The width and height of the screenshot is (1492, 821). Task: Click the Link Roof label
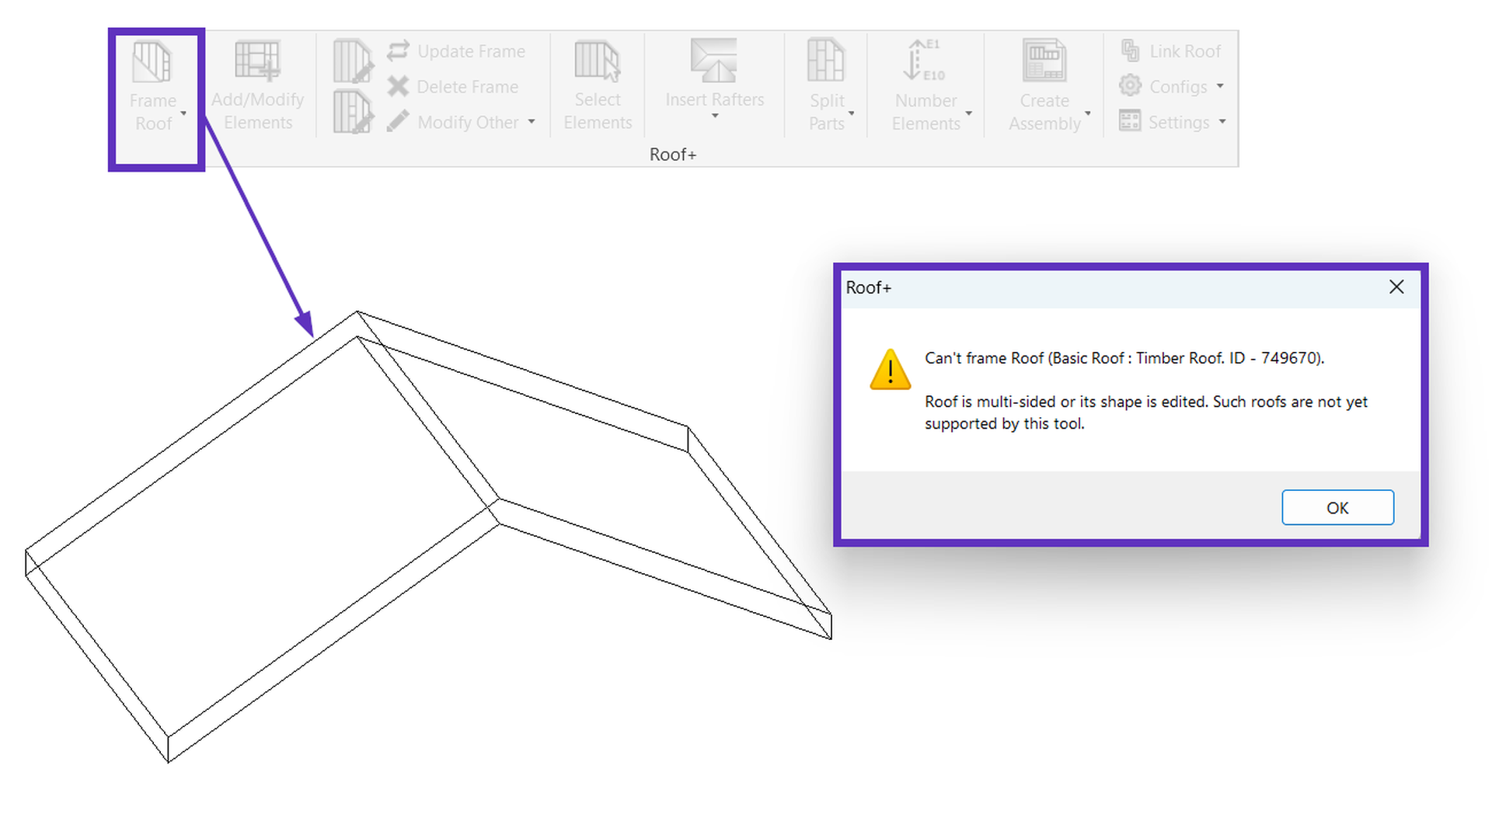[1185, 51]
